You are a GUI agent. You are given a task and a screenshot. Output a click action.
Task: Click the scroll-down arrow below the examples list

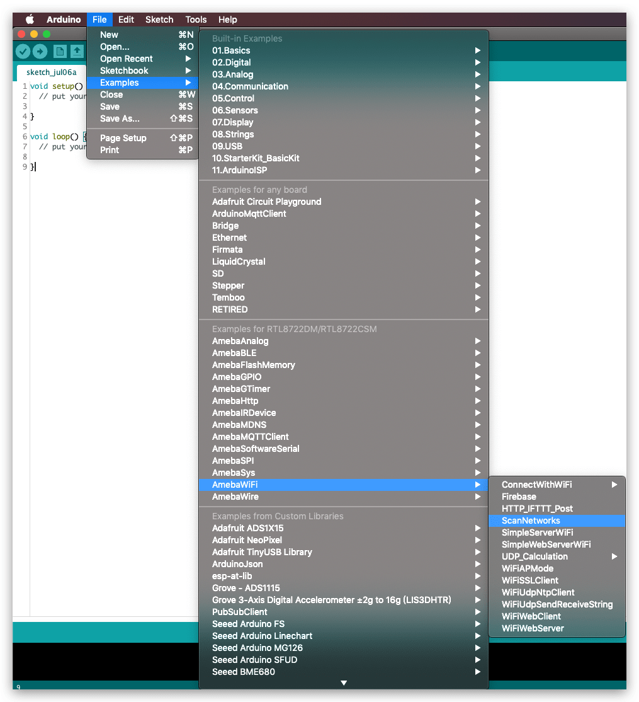coord(344,682)
